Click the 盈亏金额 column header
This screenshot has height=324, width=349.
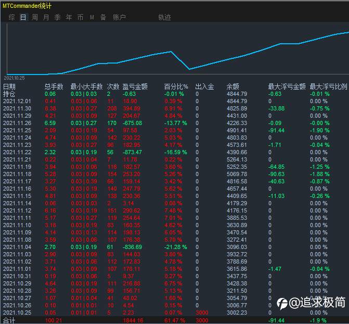point(135,86)
